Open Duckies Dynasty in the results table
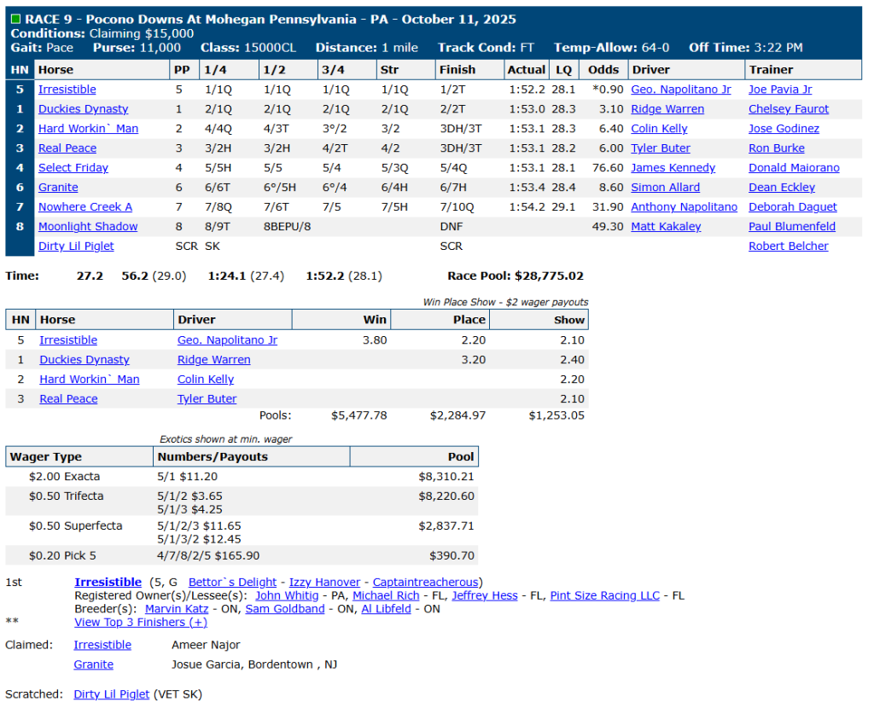Viewport: 874px width, 702px height. point(83,109)
